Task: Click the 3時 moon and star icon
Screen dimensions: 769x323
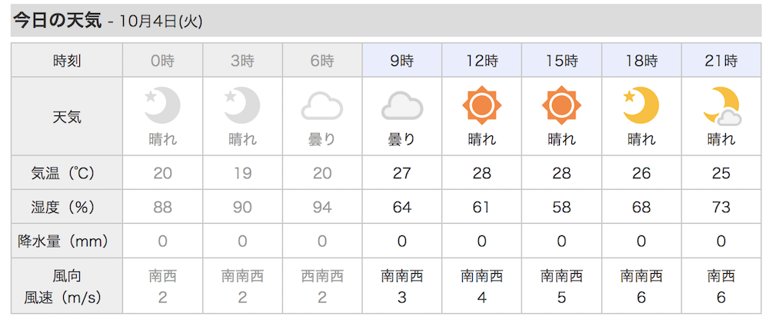Action: (x=242, y=105)
